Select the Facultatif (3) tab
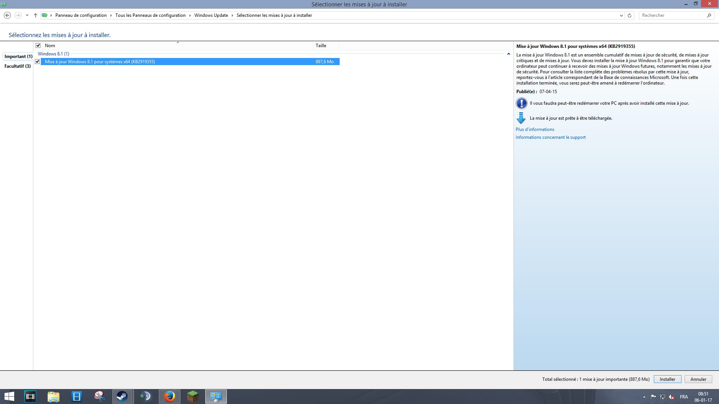Screen dimensions: 719x404 coord(18,66)
